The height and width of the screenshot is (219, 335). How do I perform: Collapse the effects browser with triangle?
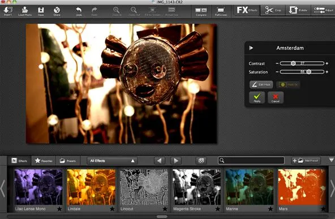pyautogui.click(x=331, y=160)
